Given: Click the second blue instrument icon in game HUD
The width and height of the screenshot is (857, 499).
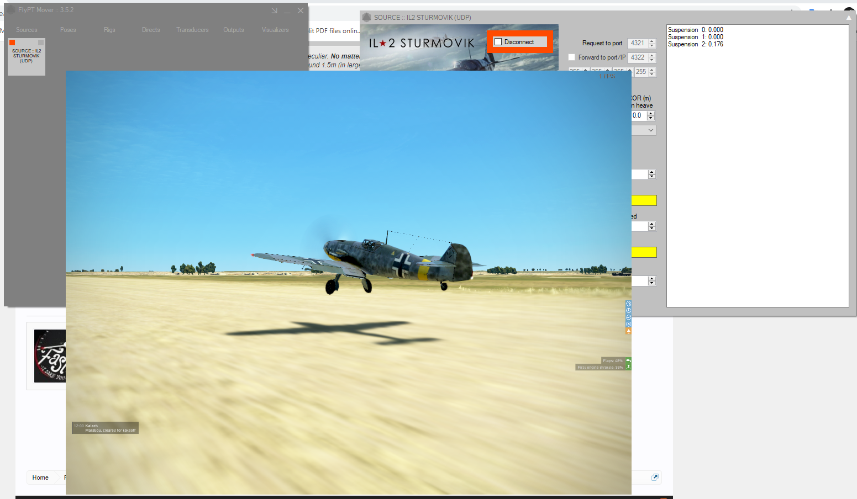Looking at the screenshot, I should (x=628, y=310).
